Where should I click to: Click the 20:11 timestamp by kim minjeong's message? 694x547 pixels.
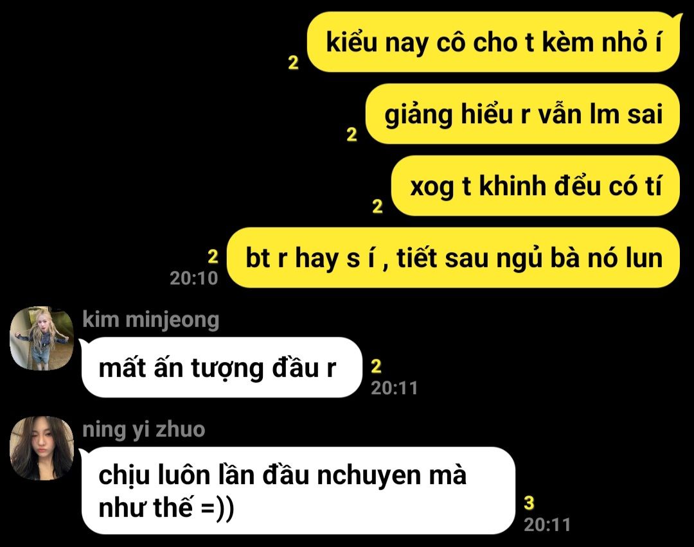click(x=395, y=388)
